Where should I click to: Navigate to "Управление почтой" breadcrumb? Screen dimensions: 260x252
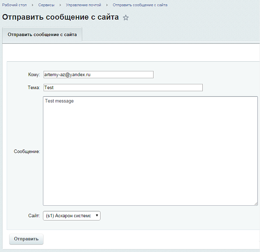pyautogui.click(x=83, y=5)
